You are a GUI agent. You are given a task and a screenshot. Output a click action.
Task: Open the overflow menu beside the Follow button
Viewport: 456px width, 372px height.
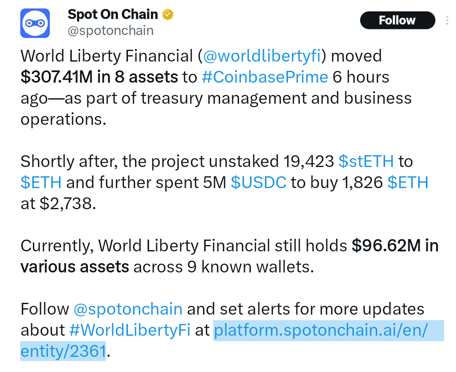click(448, 20)
